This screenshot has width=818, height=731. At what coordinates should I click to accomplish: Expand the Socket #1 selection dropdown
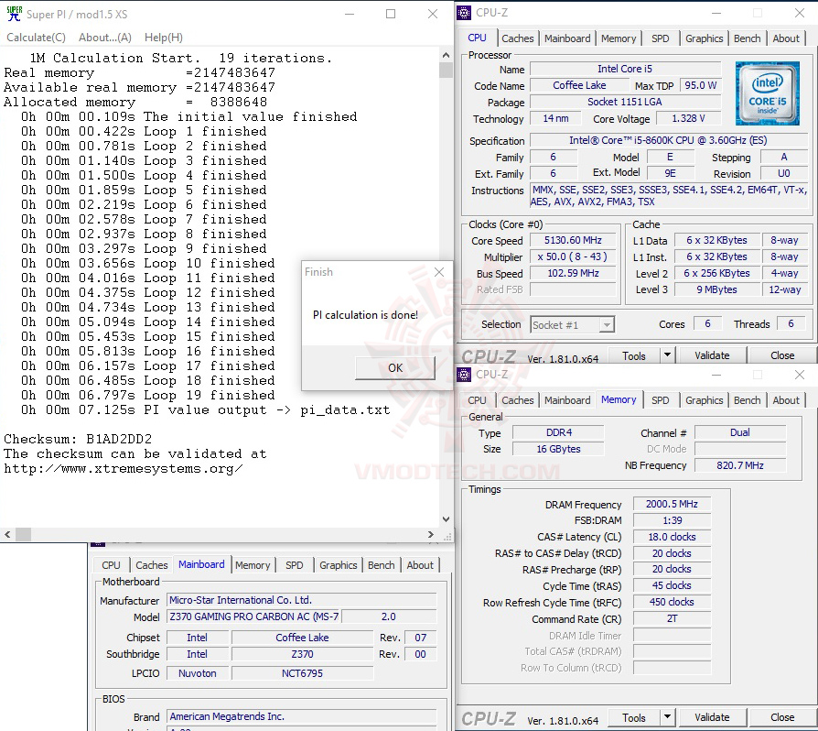pyautogui.click(x=607, y=325)
